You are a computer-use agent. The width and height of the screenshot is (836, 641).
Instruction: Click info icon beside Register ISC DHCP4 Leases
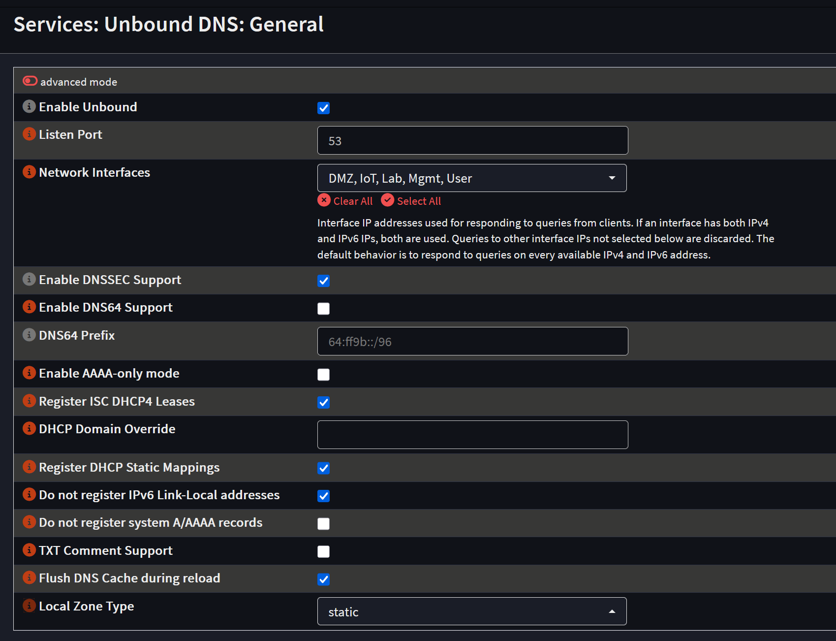[x=29, y=401]
